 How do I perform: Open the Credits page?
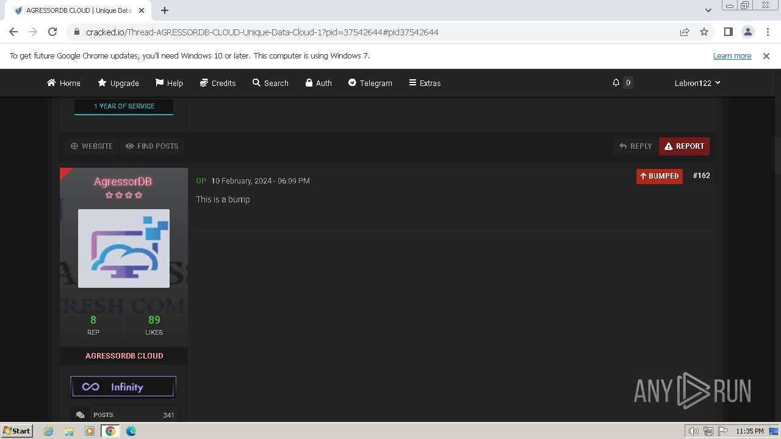click(218, 83)
